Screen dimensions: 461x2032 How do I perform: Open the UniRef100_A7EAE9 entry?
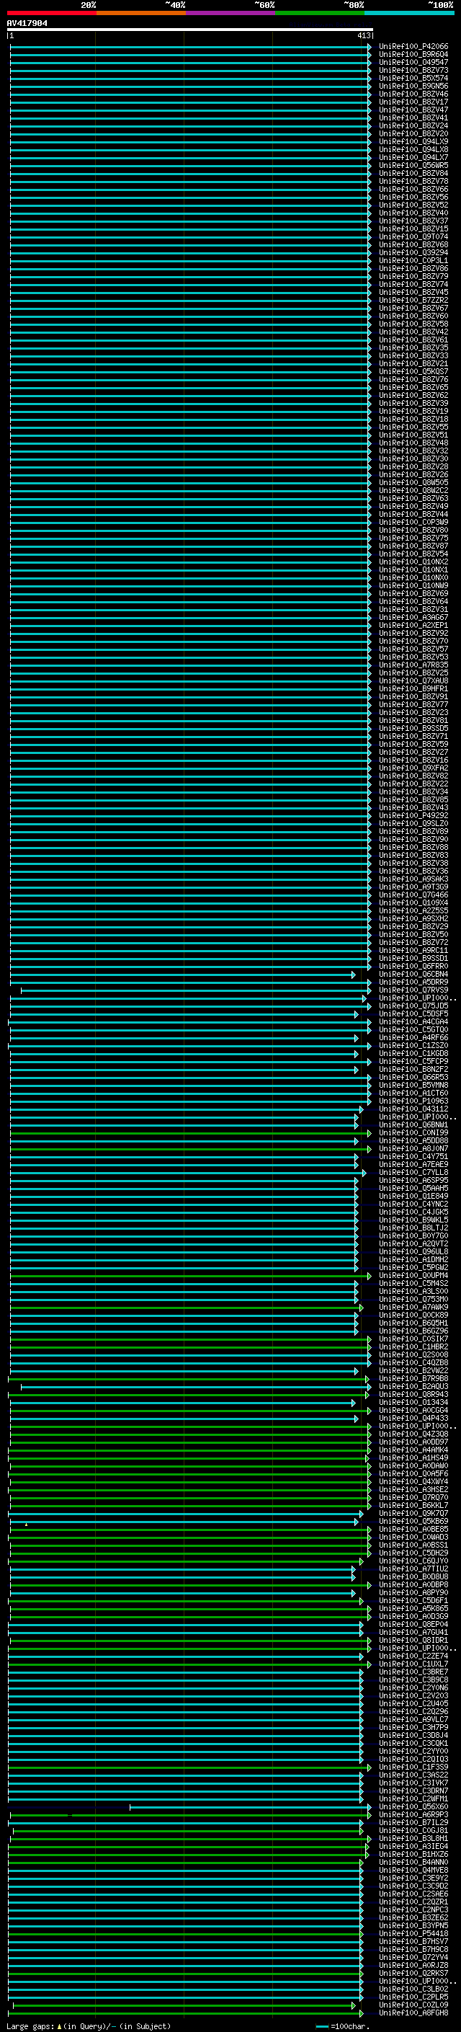413,1164
